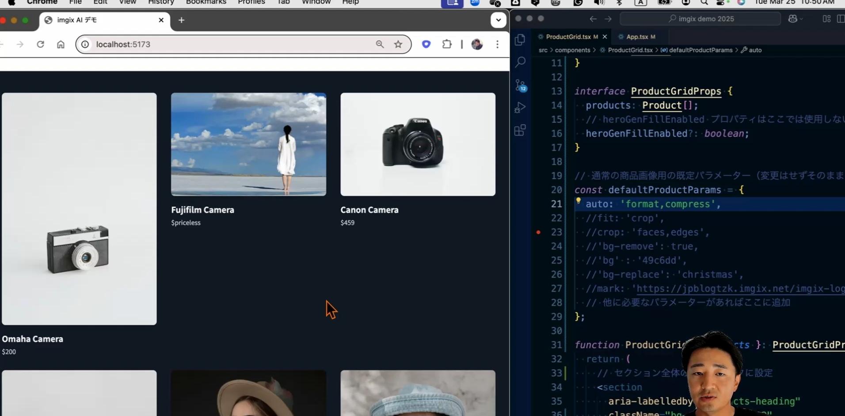Click the defaultProductParams breadcrumb
The image size is (845, 416).
(700, 50)
